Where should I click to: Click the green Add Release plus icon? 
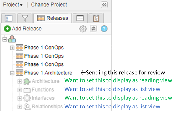point(7,28)
